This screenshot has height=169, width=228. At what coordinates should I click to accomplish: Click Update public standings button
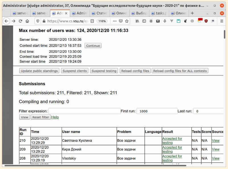[39, 71]
